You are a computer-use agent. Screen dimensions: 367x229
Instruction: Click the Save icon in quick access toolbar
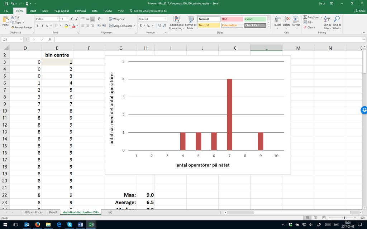coord(6,4)
